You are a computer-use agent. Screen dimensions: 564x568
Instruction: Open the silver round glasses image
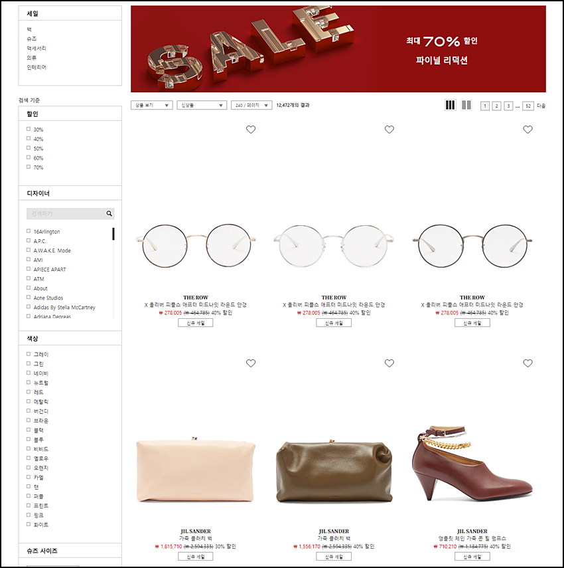[x=334, y=245]
